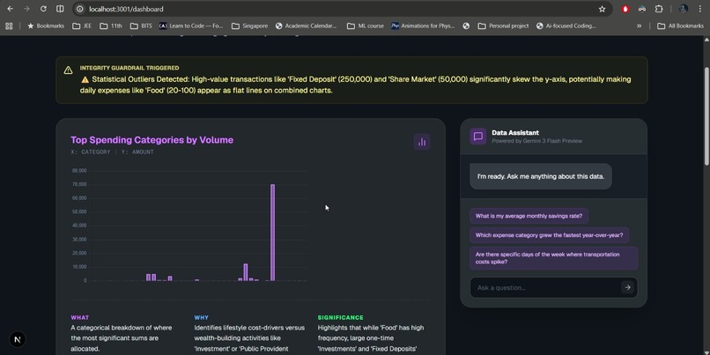
Task: Open the incognito-style glasses extension icon
Action: 641,9
